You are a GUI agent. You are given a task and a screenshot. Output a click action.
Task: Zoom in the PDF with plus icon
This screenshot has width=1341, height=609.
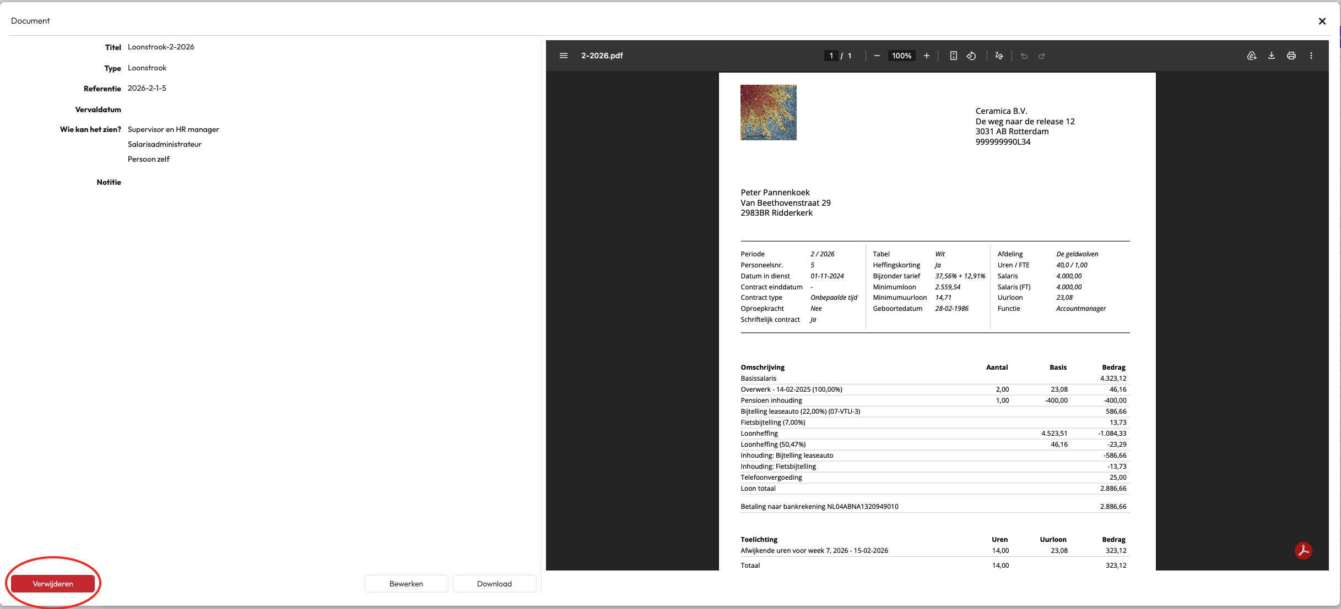pyautogui.click(x=927, y=56)
